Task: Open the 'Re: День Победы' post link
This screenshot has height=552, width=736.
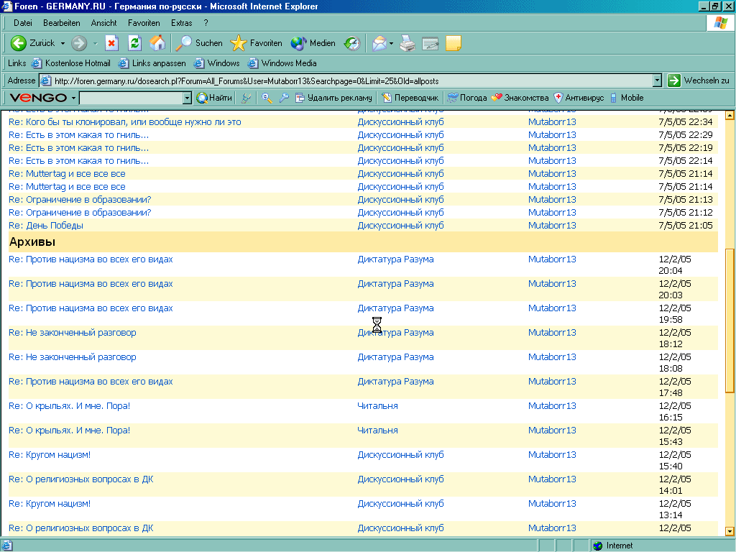Action: [46, 226]
